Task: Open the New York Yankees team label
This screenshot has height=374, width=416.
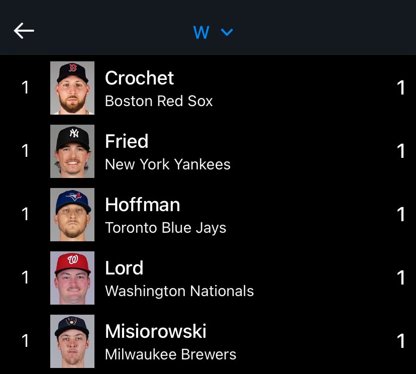Action: [168, 164]
